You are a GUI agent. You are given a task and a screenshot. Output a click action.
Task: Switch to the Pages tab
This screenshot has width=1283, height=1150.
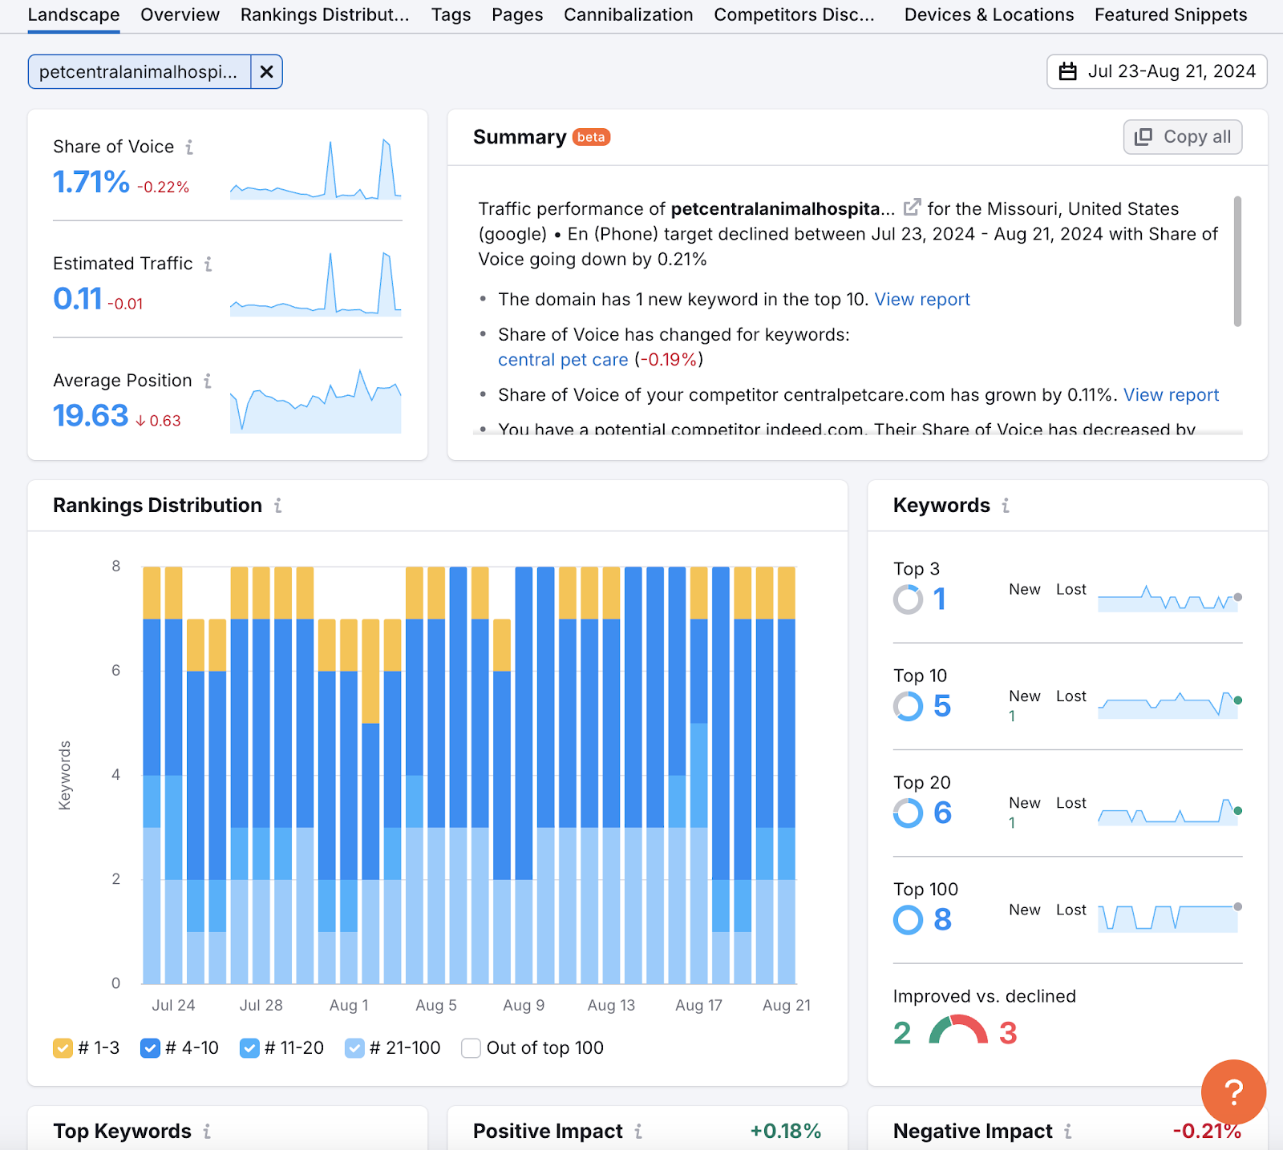(517, 15)
